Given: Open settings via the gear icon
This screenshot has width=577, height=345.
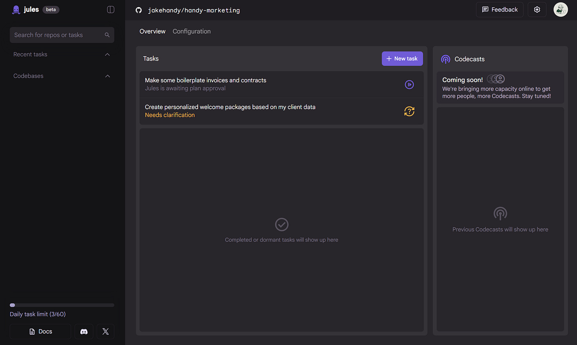Looking at the screenshot, I should (x=537, y=9).
